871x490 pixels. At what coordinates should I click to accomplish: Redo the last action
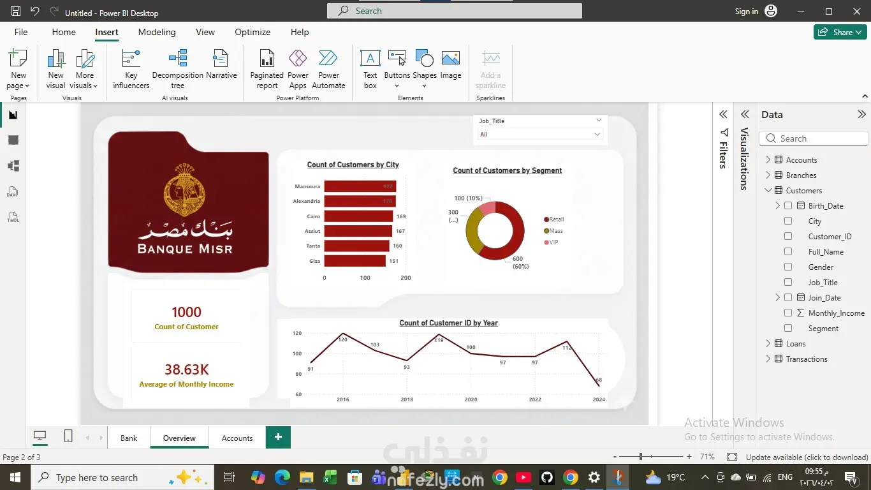point(54,11)
